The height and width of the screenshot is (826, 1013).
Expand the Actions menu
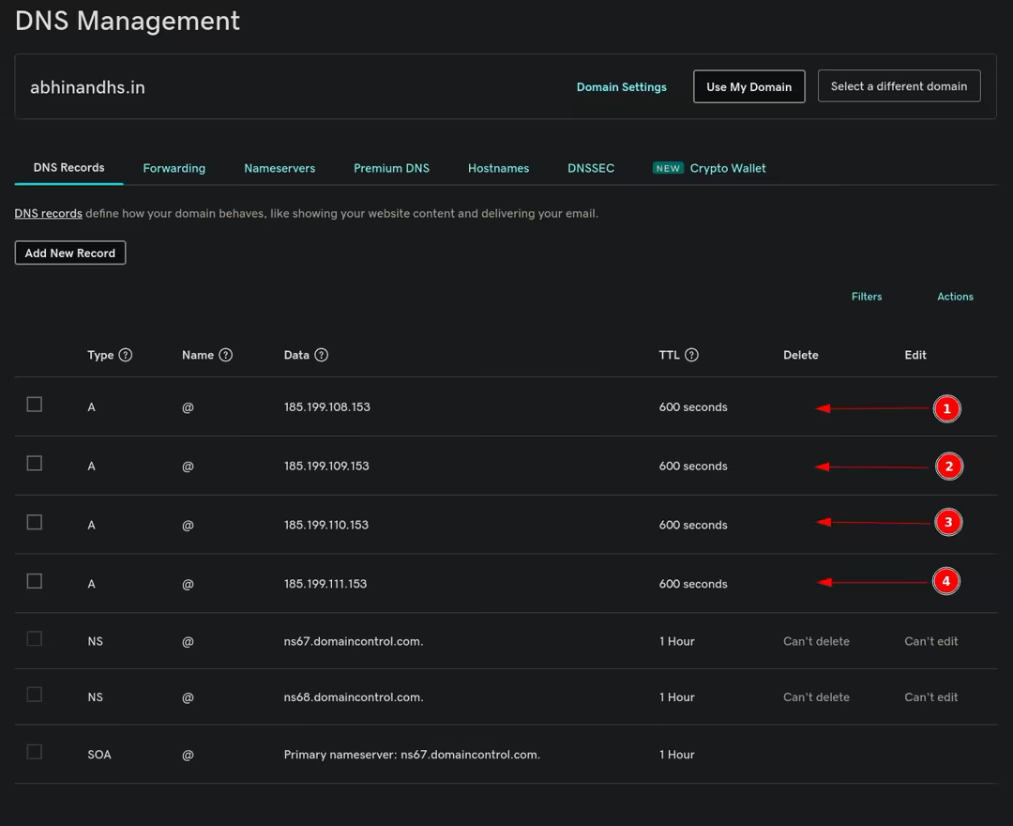tap(955, 297)
